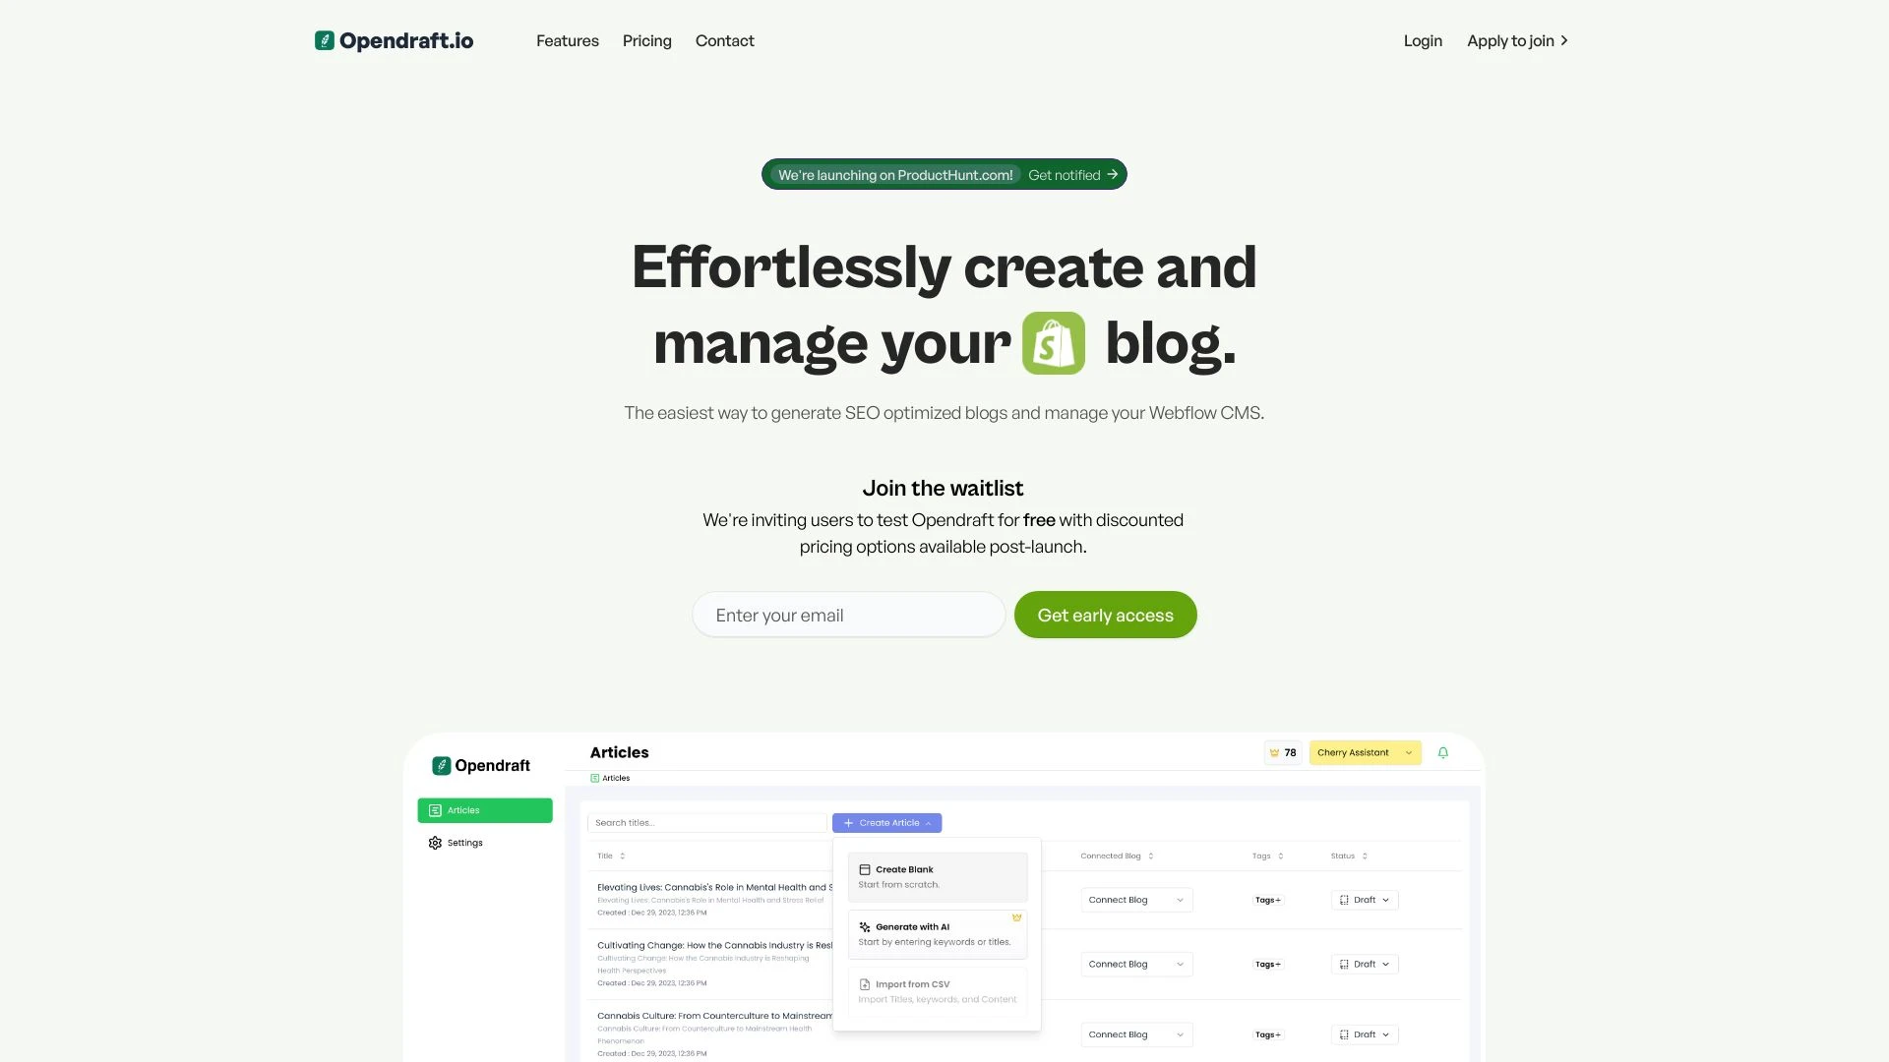Select the Articles tab in navigation

(485, 810)
